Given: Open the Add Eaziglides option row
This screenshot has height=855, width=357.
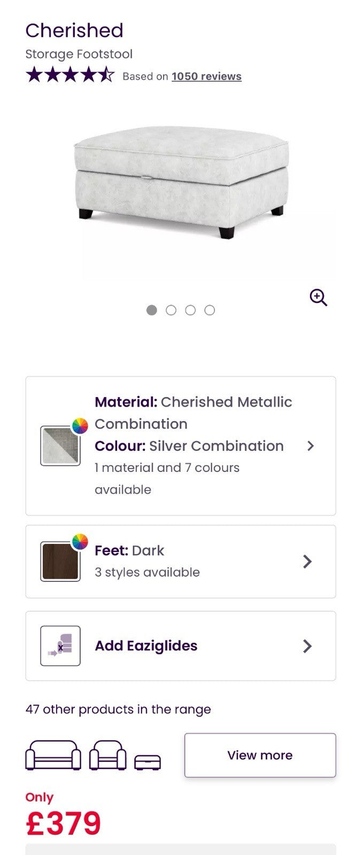Looking at the screenshot, I should point(181,646).
